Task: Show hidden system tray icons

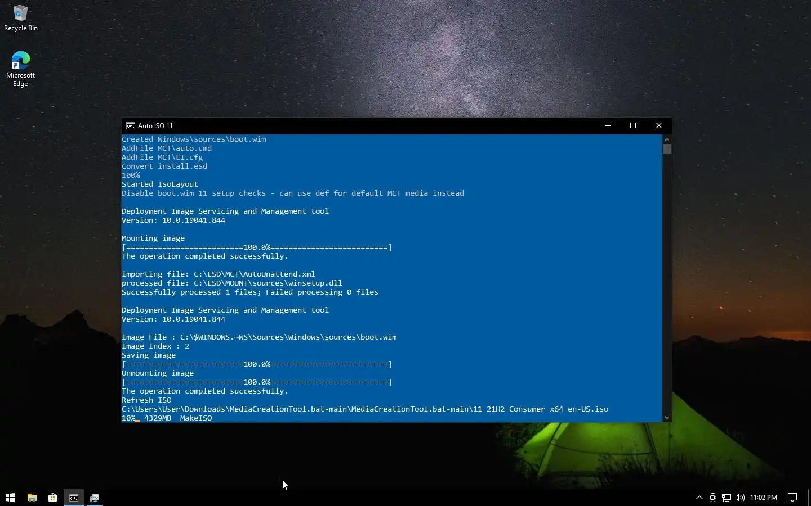Action: (x=699, y=498)
